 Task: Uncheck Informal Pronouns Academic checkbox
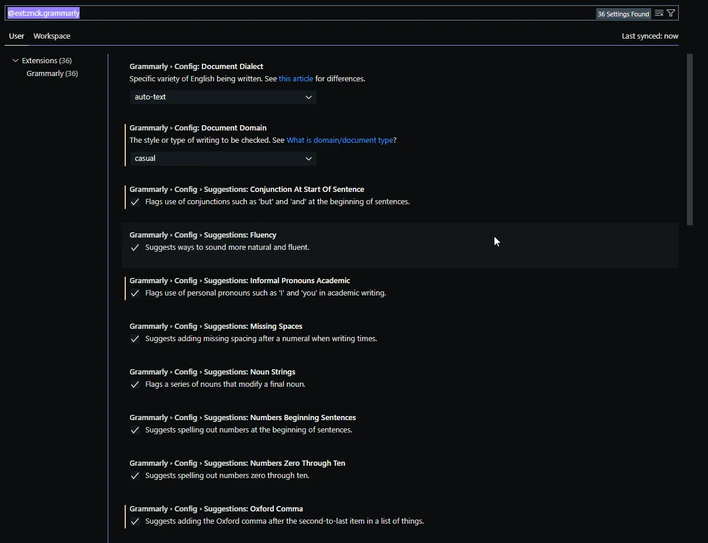click(135, 293)
